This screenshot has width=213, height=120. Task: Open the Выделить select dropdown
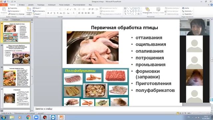tap(188, 14)
